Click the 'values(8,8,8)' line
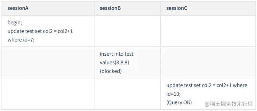This screenshot has width=257, height=111. (114, 62)
